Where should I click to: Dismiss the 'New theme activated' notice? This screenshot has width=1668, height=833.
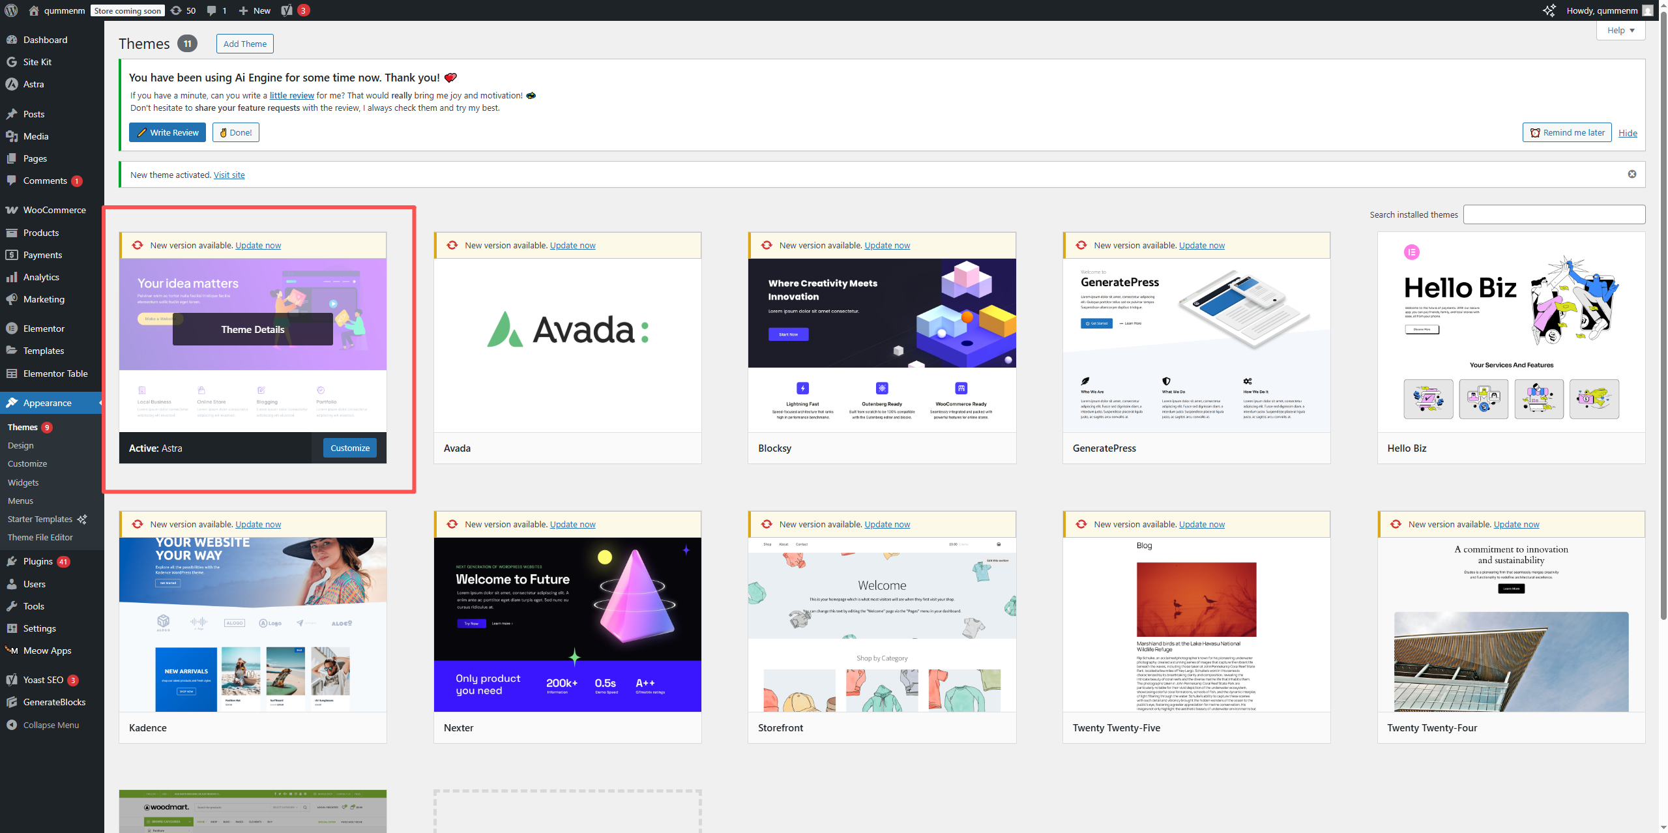click(x=1631, y=174)
